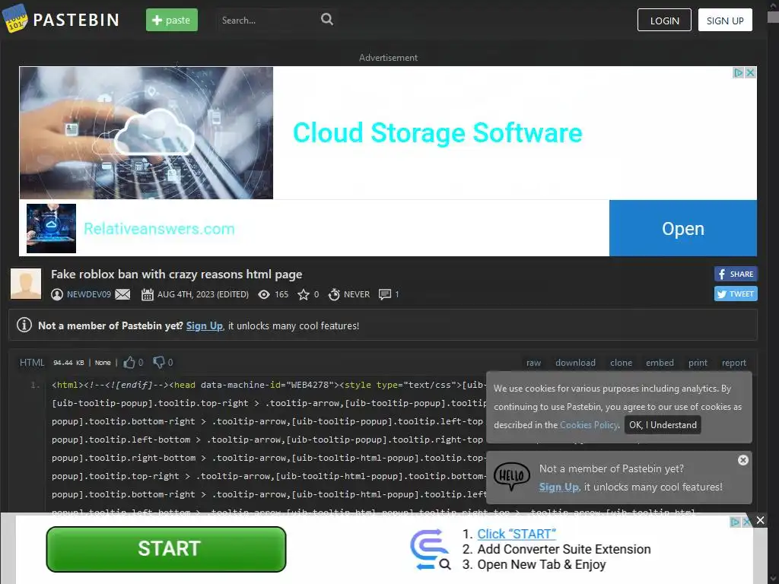Image resolution: width=779 pixels, height=584 pixels.
Task: Click the blue Open button in the ad
Action: 682,228
